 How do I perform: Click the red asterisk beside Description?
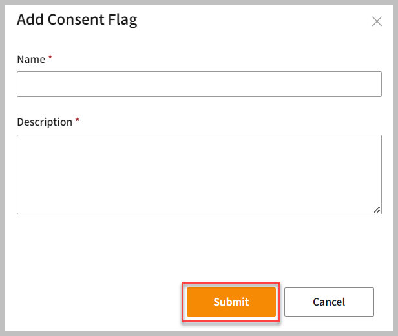(78, 121)
